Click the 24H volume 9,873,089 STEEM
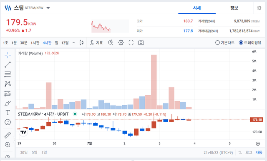The height and width of the screenshot is (161, 267). tap(247, 21)
